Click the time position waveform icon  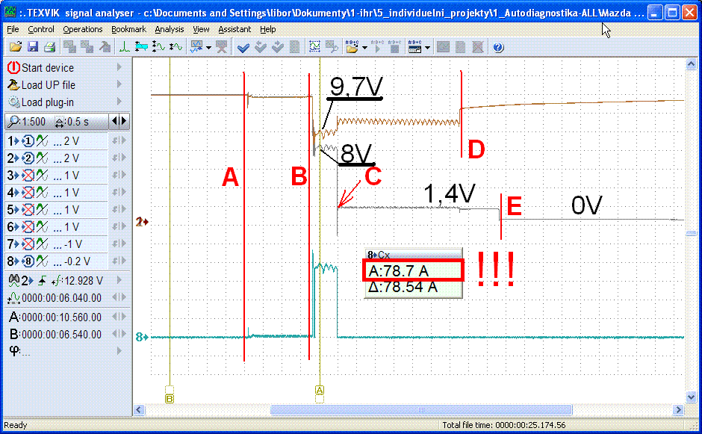[x=14, y=298]
